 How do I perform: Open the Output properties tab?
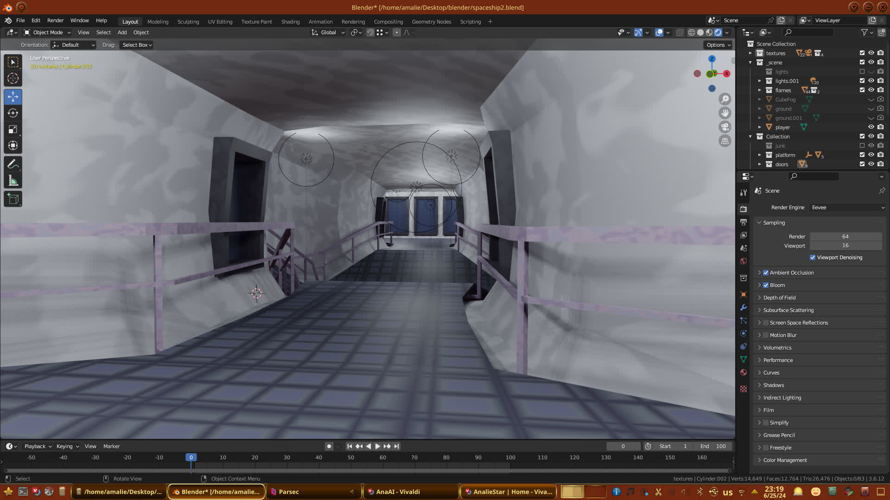click(x=744, y=222)
